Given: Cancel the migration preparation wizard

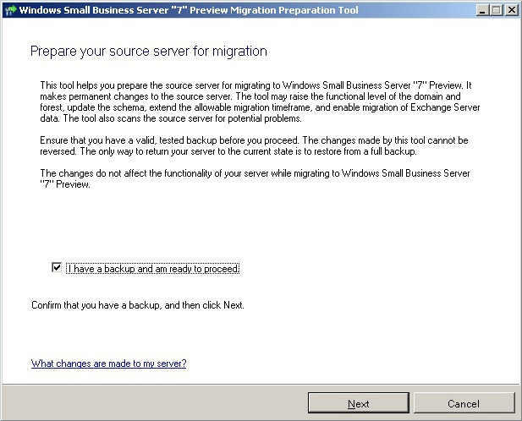Looking at the screenshot, I should tap(464, 403).
